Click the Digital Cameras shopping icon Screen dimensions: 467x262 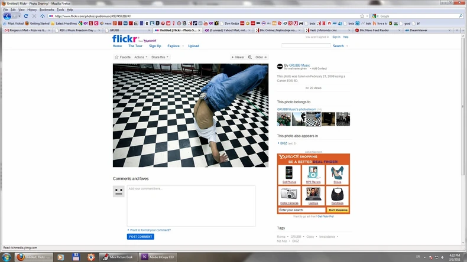click(289, 195)
